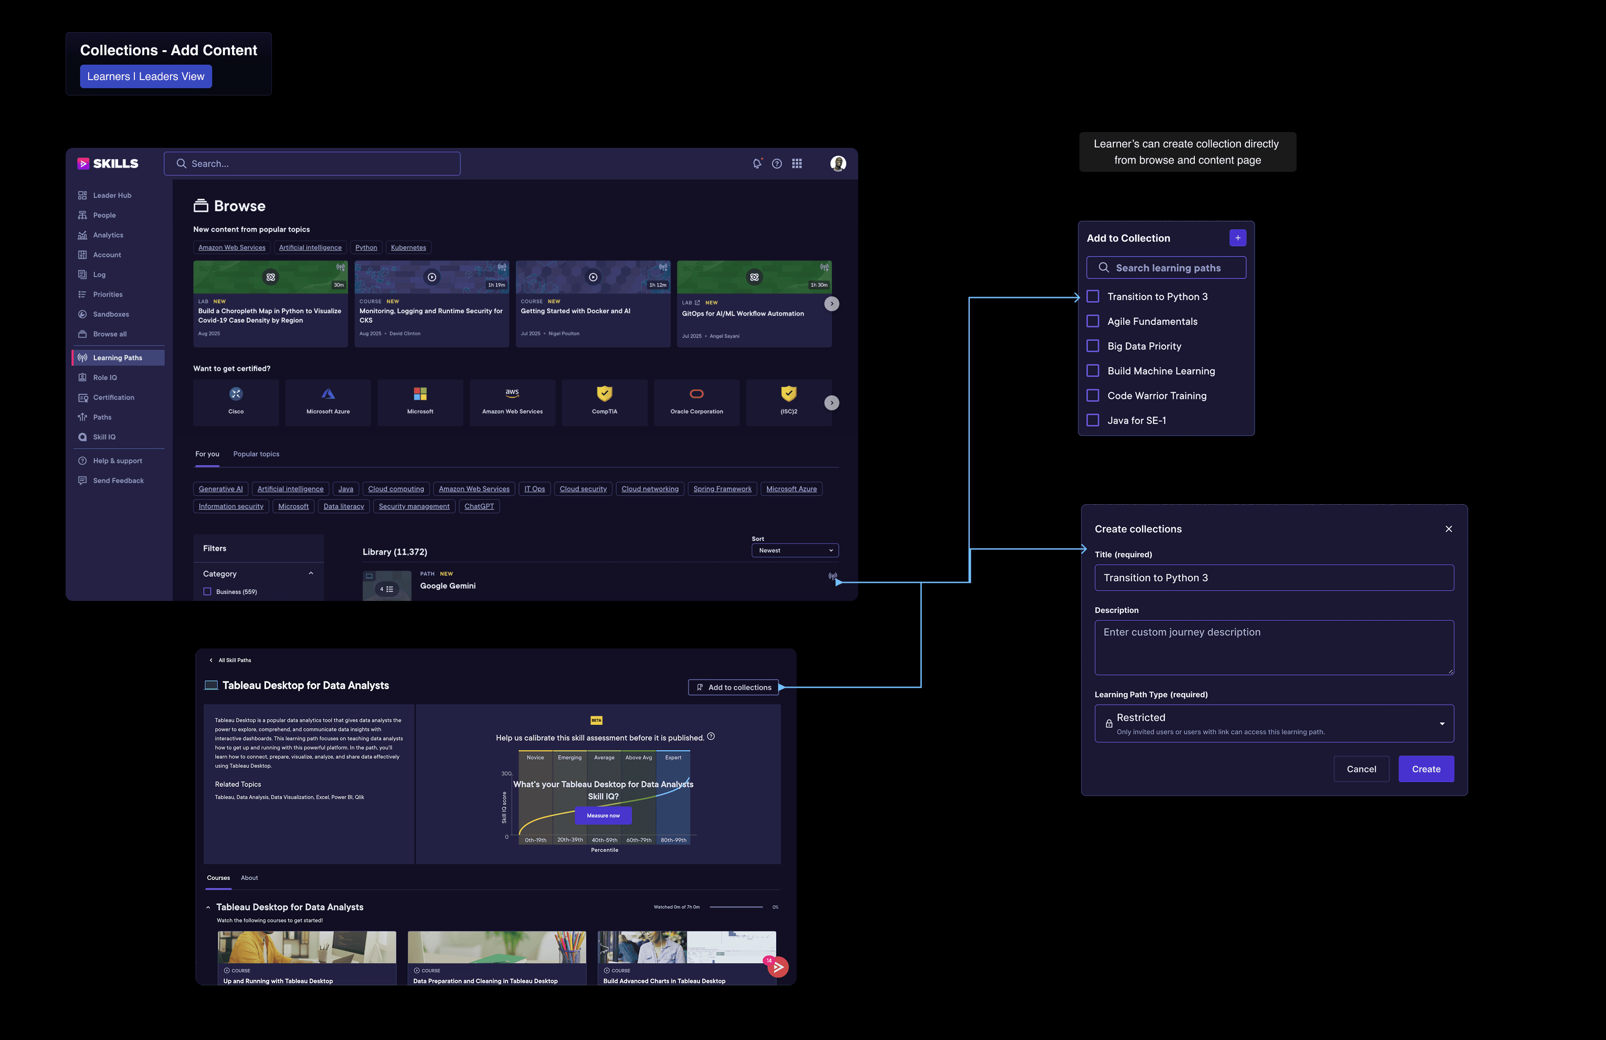Viewport: 1606px width, 1040px height.
Task: Close the Create collections dialog
Action: (x=1448, y=529)
